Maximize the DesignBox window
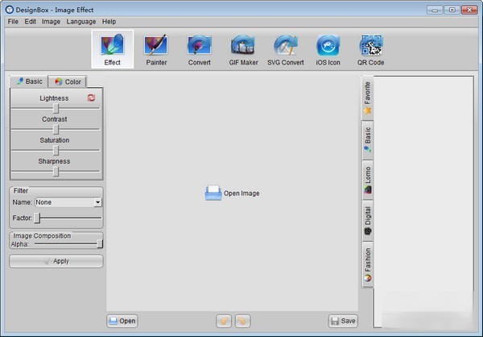Image resolution: width=483 pixels, height=337 pixels. click(x=452, y=10)
